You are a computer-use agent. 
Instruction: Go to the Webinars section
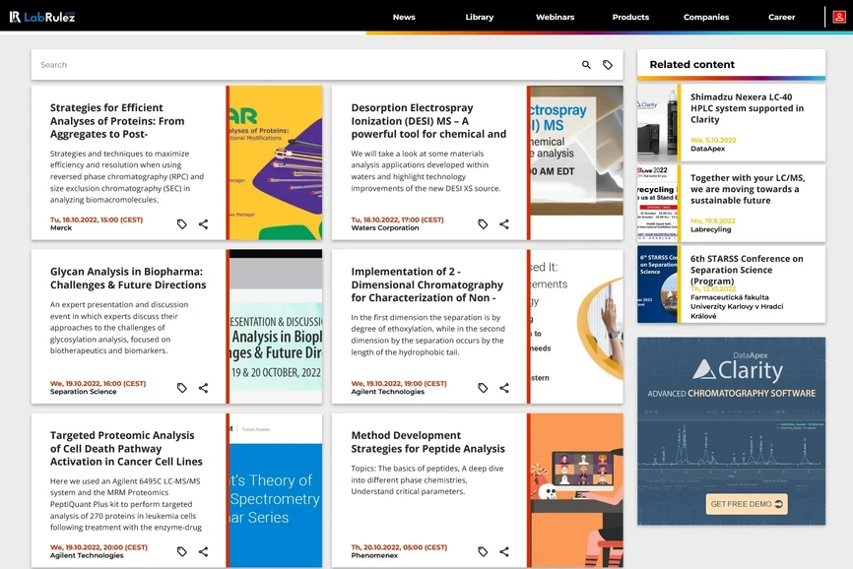click(x=555, y=17)
